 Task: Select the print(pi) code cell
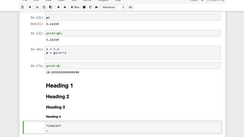point(133,33)
